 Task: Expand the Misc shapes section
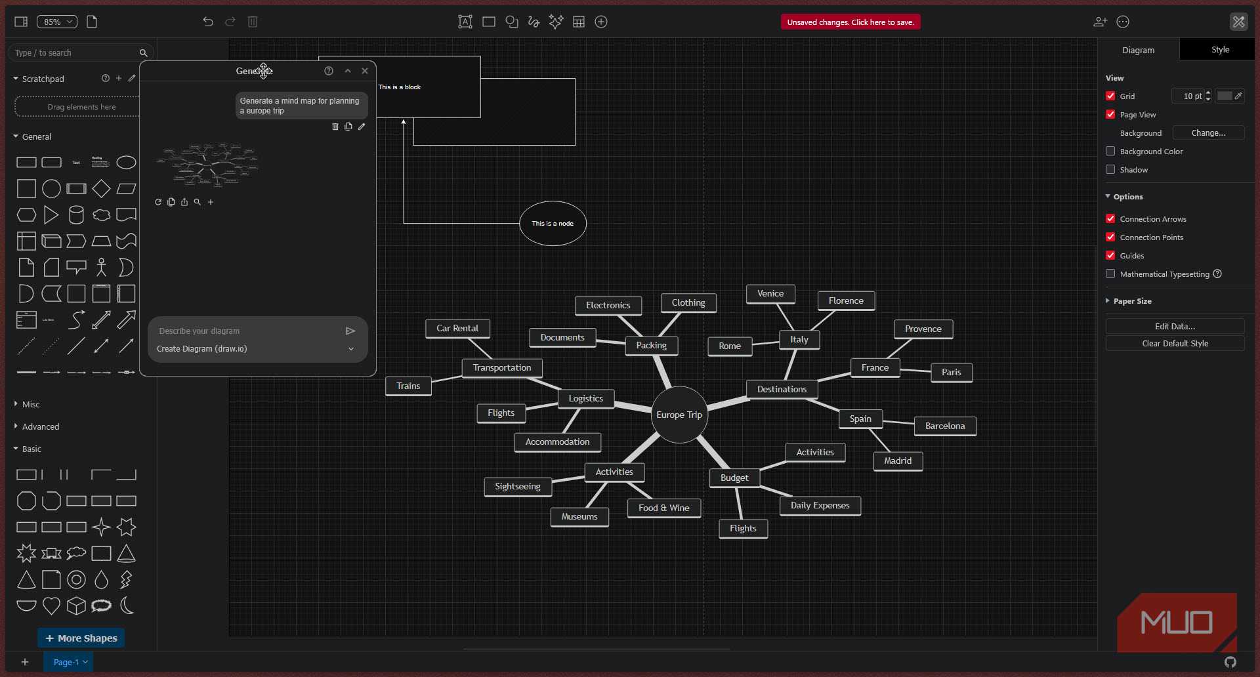click(27, 404)
